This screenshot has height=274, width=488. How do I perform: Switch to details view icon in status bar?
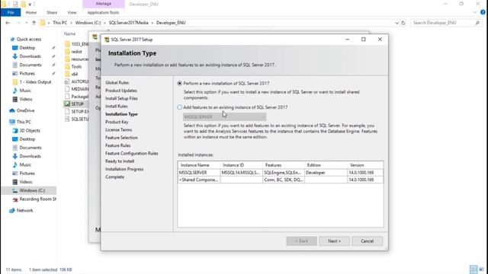tap(474, 269)
